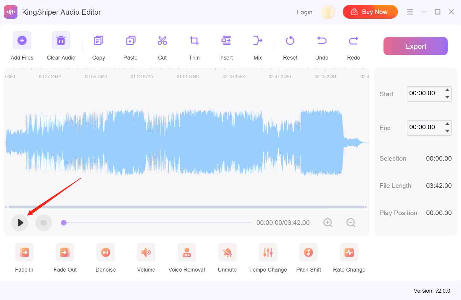Click the Version: v2.0.0 text

click(x=432, y=291)
